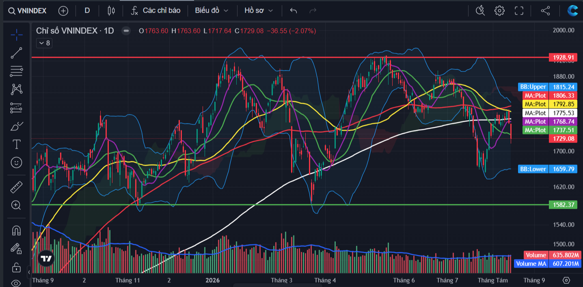Viewport: 583px width, 287px height.
Task: Select the trend line drawing tool
Action: [16, 53]
